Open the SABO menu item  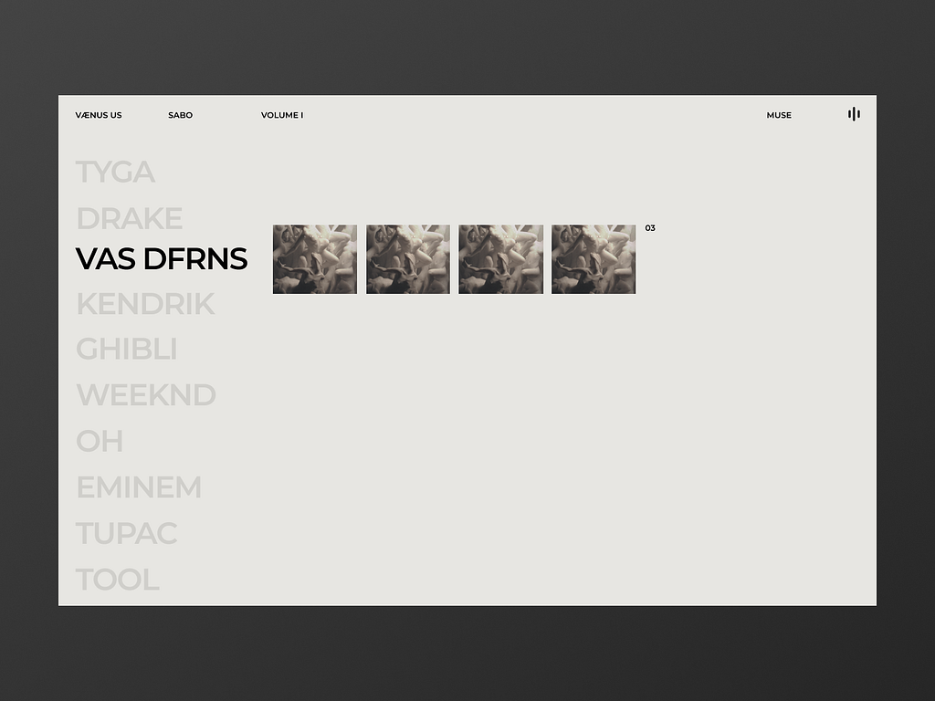(180, 115)
